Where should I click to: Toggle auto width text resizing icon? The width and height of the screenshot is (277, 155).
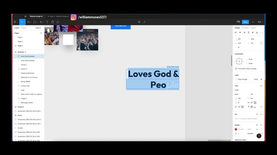[x=248, y=102]
